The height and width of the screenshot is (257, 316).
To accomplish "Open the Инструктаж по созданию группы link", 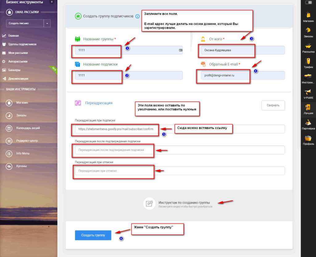I will pyautogui.click(x=184, y=203).
